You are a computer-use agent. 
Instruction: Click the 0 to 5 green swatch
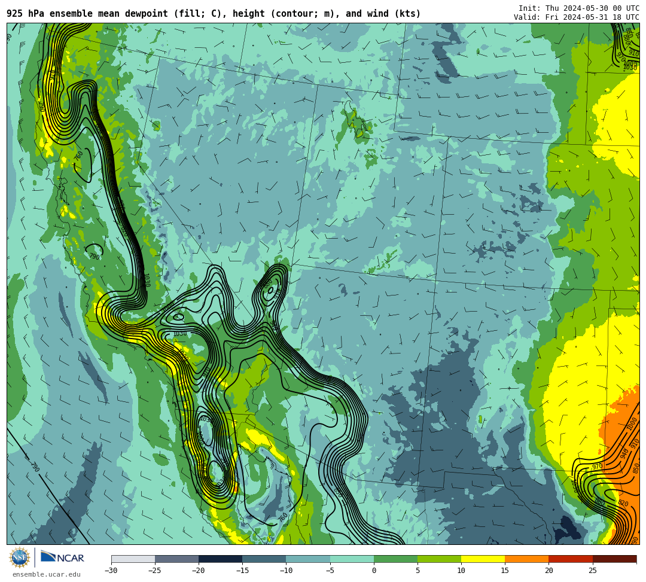click(x=395, y=559)
